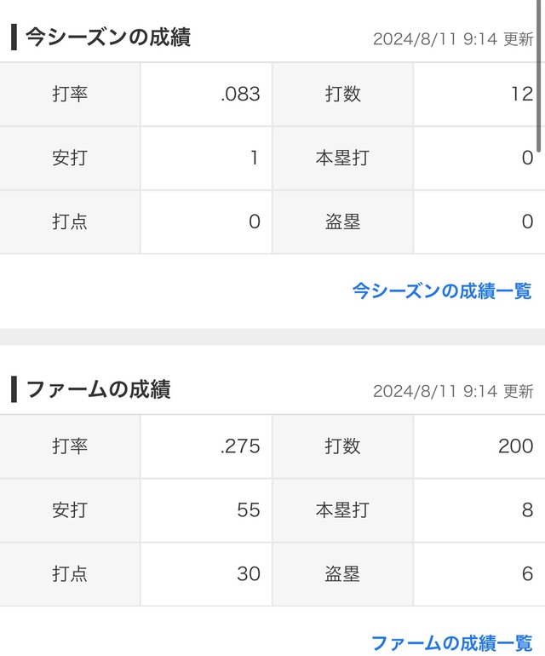This screenshot has height=656, width=545.
Task: Click the farm 安打 value 55
Action: pos(249,510)
